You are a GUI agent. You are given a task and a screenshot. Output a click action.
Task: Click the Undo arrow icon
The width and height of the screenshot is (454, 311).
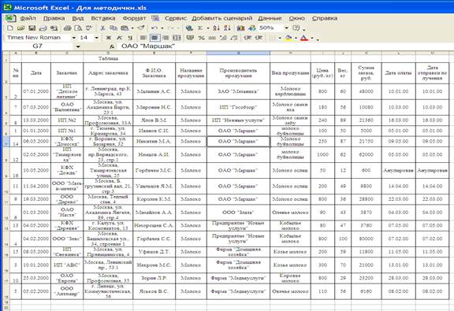coord(154,28)
